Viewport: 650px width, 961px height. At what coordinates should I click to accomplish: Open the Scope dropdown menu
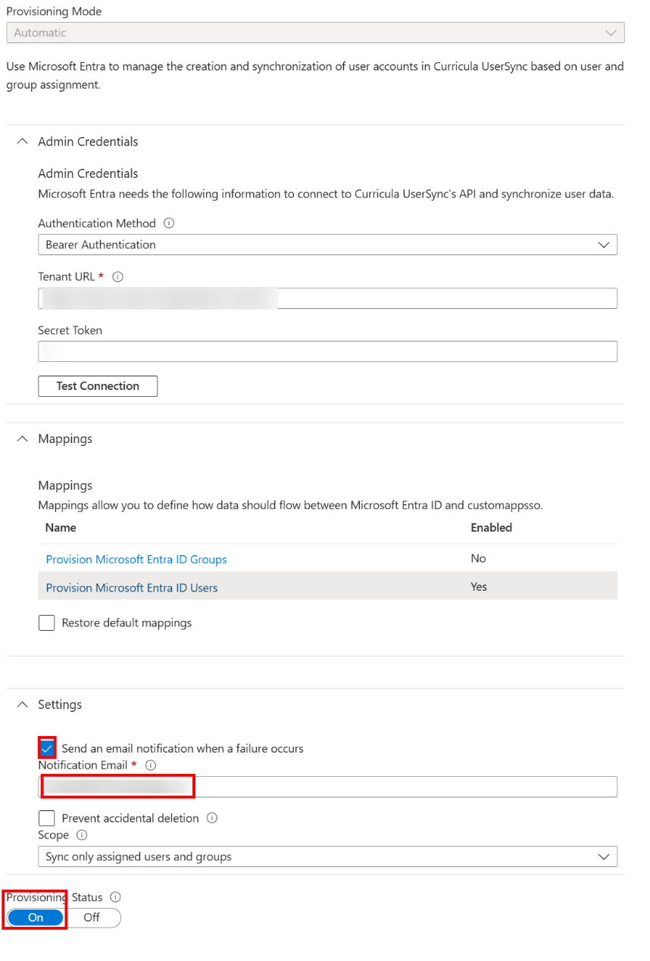pyautogui.click(x=327, y=856)
